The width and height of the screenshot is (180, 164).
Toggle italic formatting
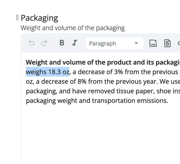tap(75, 43)
